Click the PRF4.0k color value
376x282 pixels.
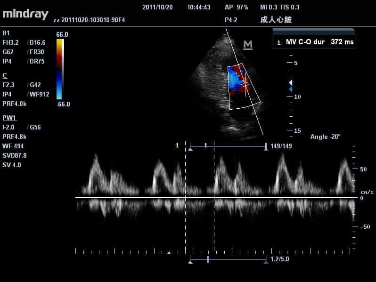coord(15,104)
